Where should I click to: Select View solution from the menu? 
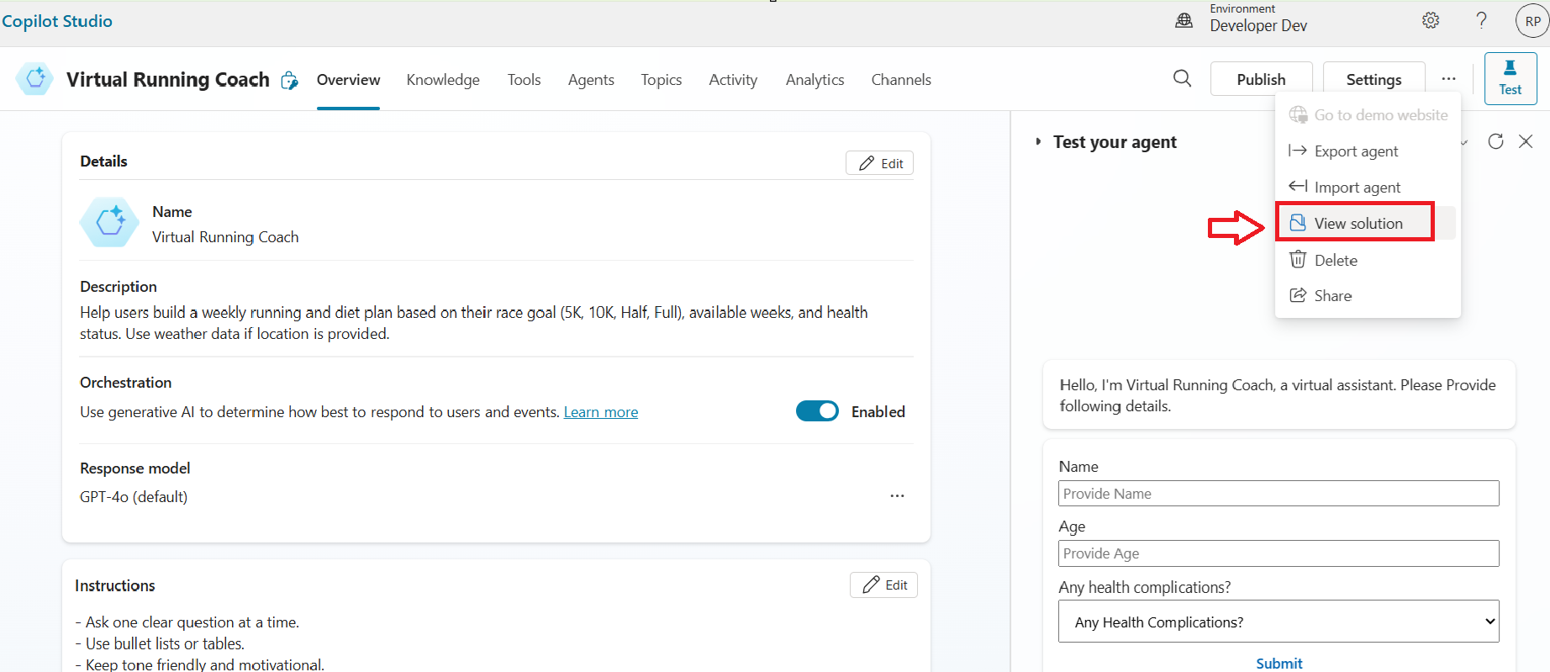[1358, 223]
